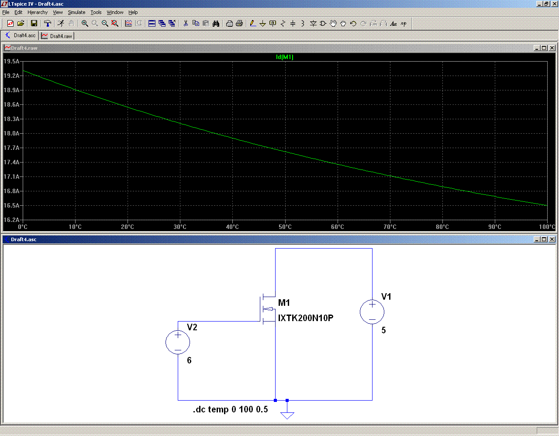Tile windows using the toolbar icon
Viewport: 559px width, 436px height.
click(152, 24)
